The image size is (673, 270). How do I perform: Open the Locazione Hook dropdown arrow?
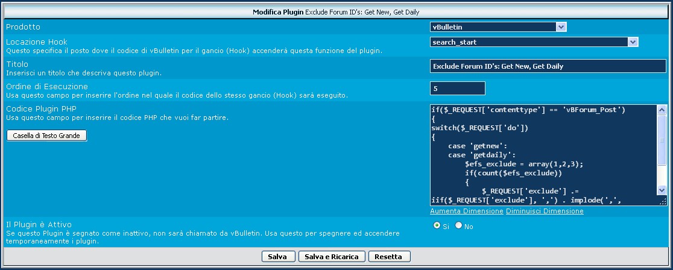click(x=633, y=42)
